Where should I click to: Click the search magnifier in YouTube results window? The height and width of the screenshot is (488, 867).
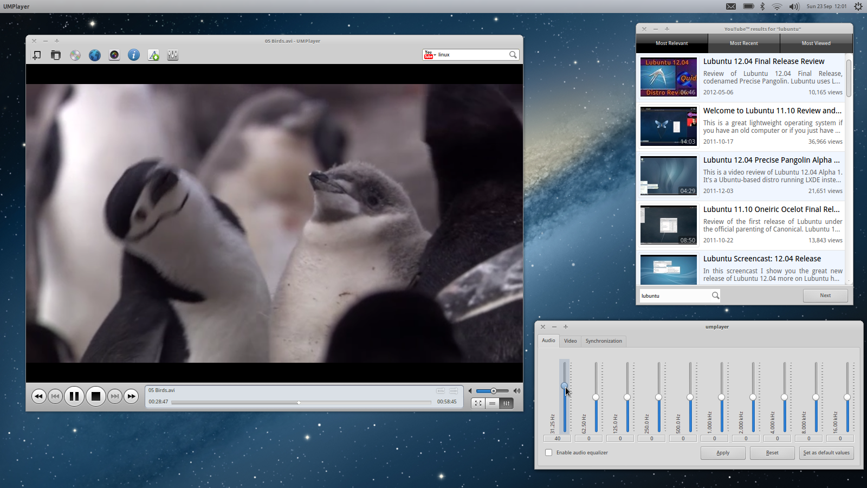(x=715, y=296)
